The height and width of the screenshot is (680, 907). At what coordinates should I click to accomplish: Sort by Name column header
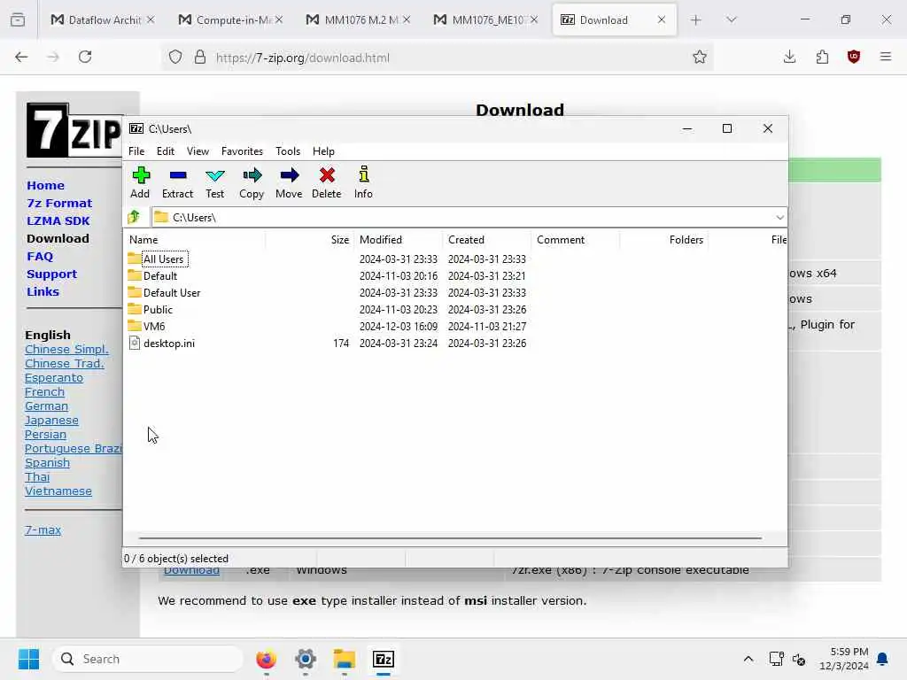(194, 239)
